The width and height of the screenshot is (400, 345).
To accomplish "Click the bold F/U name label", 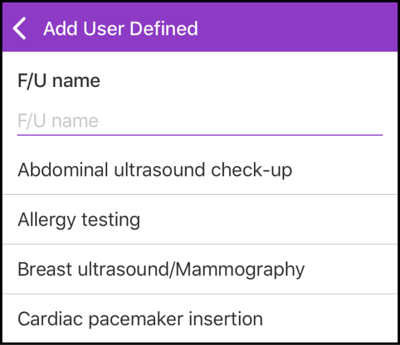I will click(59, 80).
